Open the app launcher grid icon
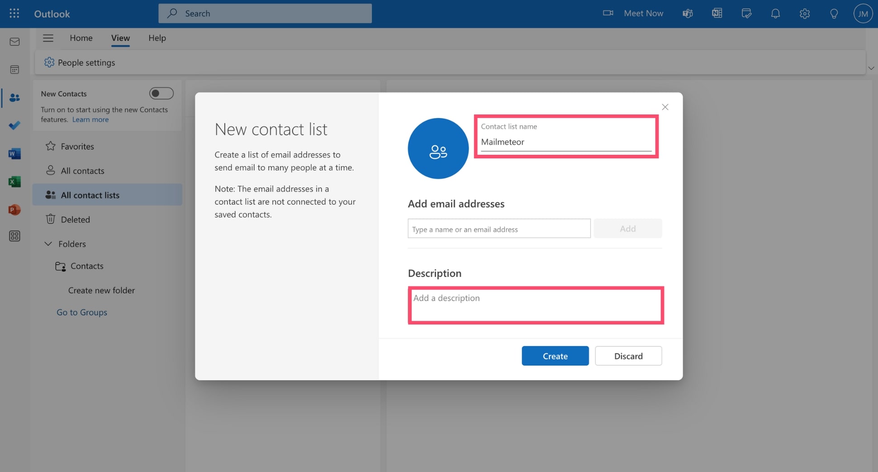The height and width of the screenshot is (472, 878). point(14,13)
